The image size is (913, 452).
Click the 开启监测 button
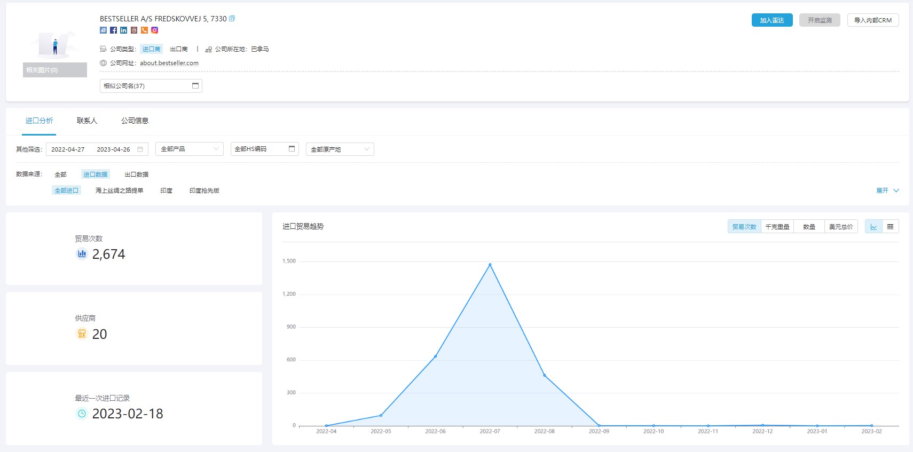(820, 20)
